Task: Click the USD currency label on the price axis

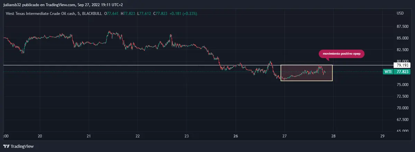Action: 400,13
